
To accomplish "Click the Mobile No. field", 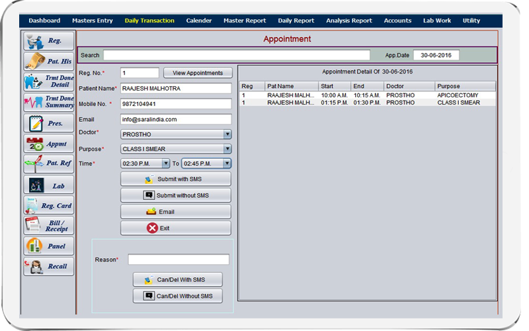I will (x=176, y=104).
